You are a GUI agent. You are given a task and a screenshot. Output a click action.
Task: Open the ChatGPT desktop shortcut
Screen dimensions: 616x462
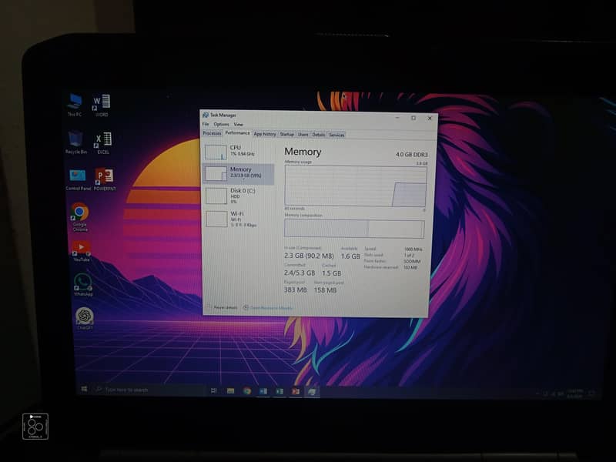[x=85, y=319]
